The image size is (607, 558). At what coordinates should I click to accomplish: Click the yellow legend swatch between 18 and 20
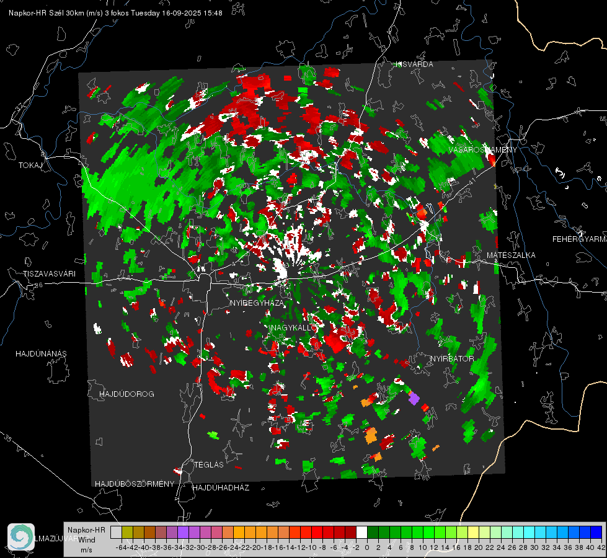point(473,532)
